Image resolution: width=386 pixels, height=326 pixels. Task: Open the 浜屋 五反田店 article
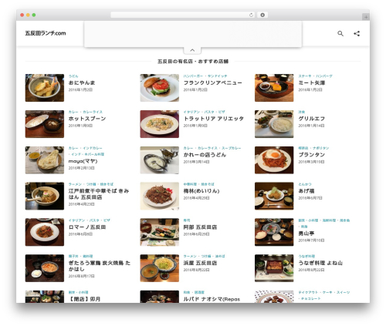coord(200,263)
